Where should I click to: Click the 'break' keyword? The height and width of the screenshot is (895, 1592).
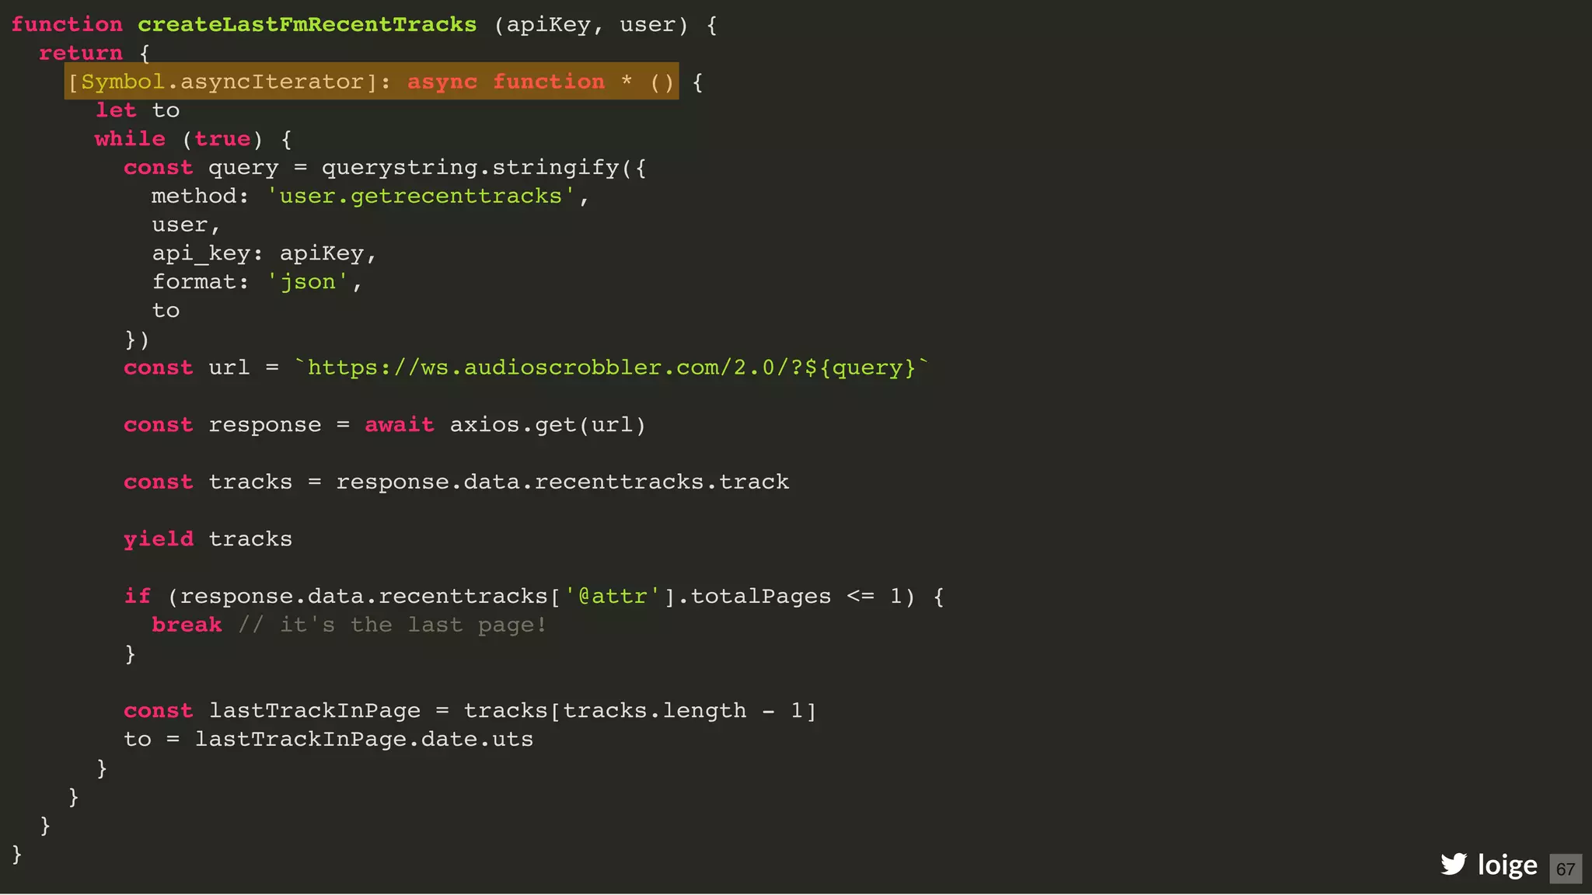pyautogui.click(x=187, y=625)
